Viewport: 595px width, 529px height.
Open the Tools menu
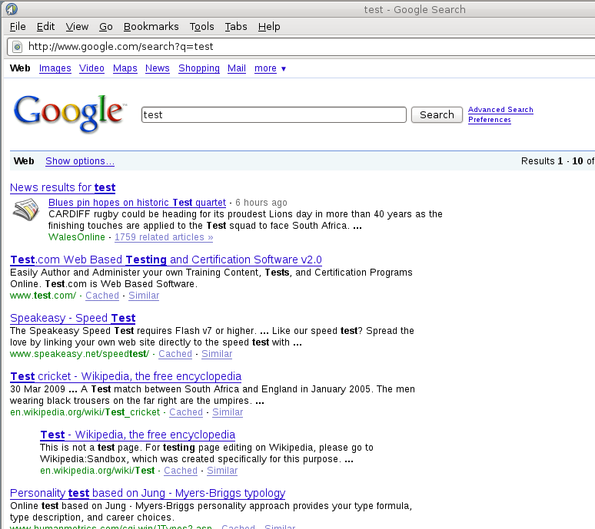tap(201, 26)
